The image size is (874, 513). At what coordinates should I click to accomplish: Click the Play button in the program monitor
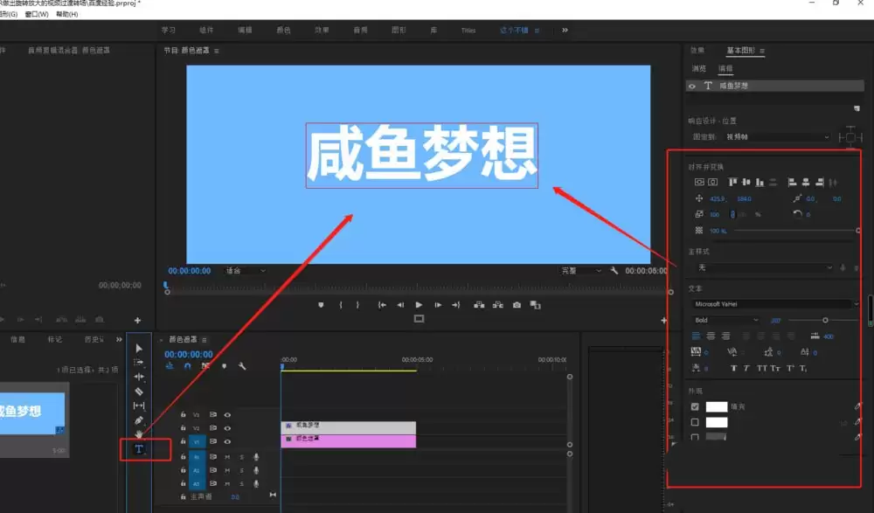[x=420, y=305]
